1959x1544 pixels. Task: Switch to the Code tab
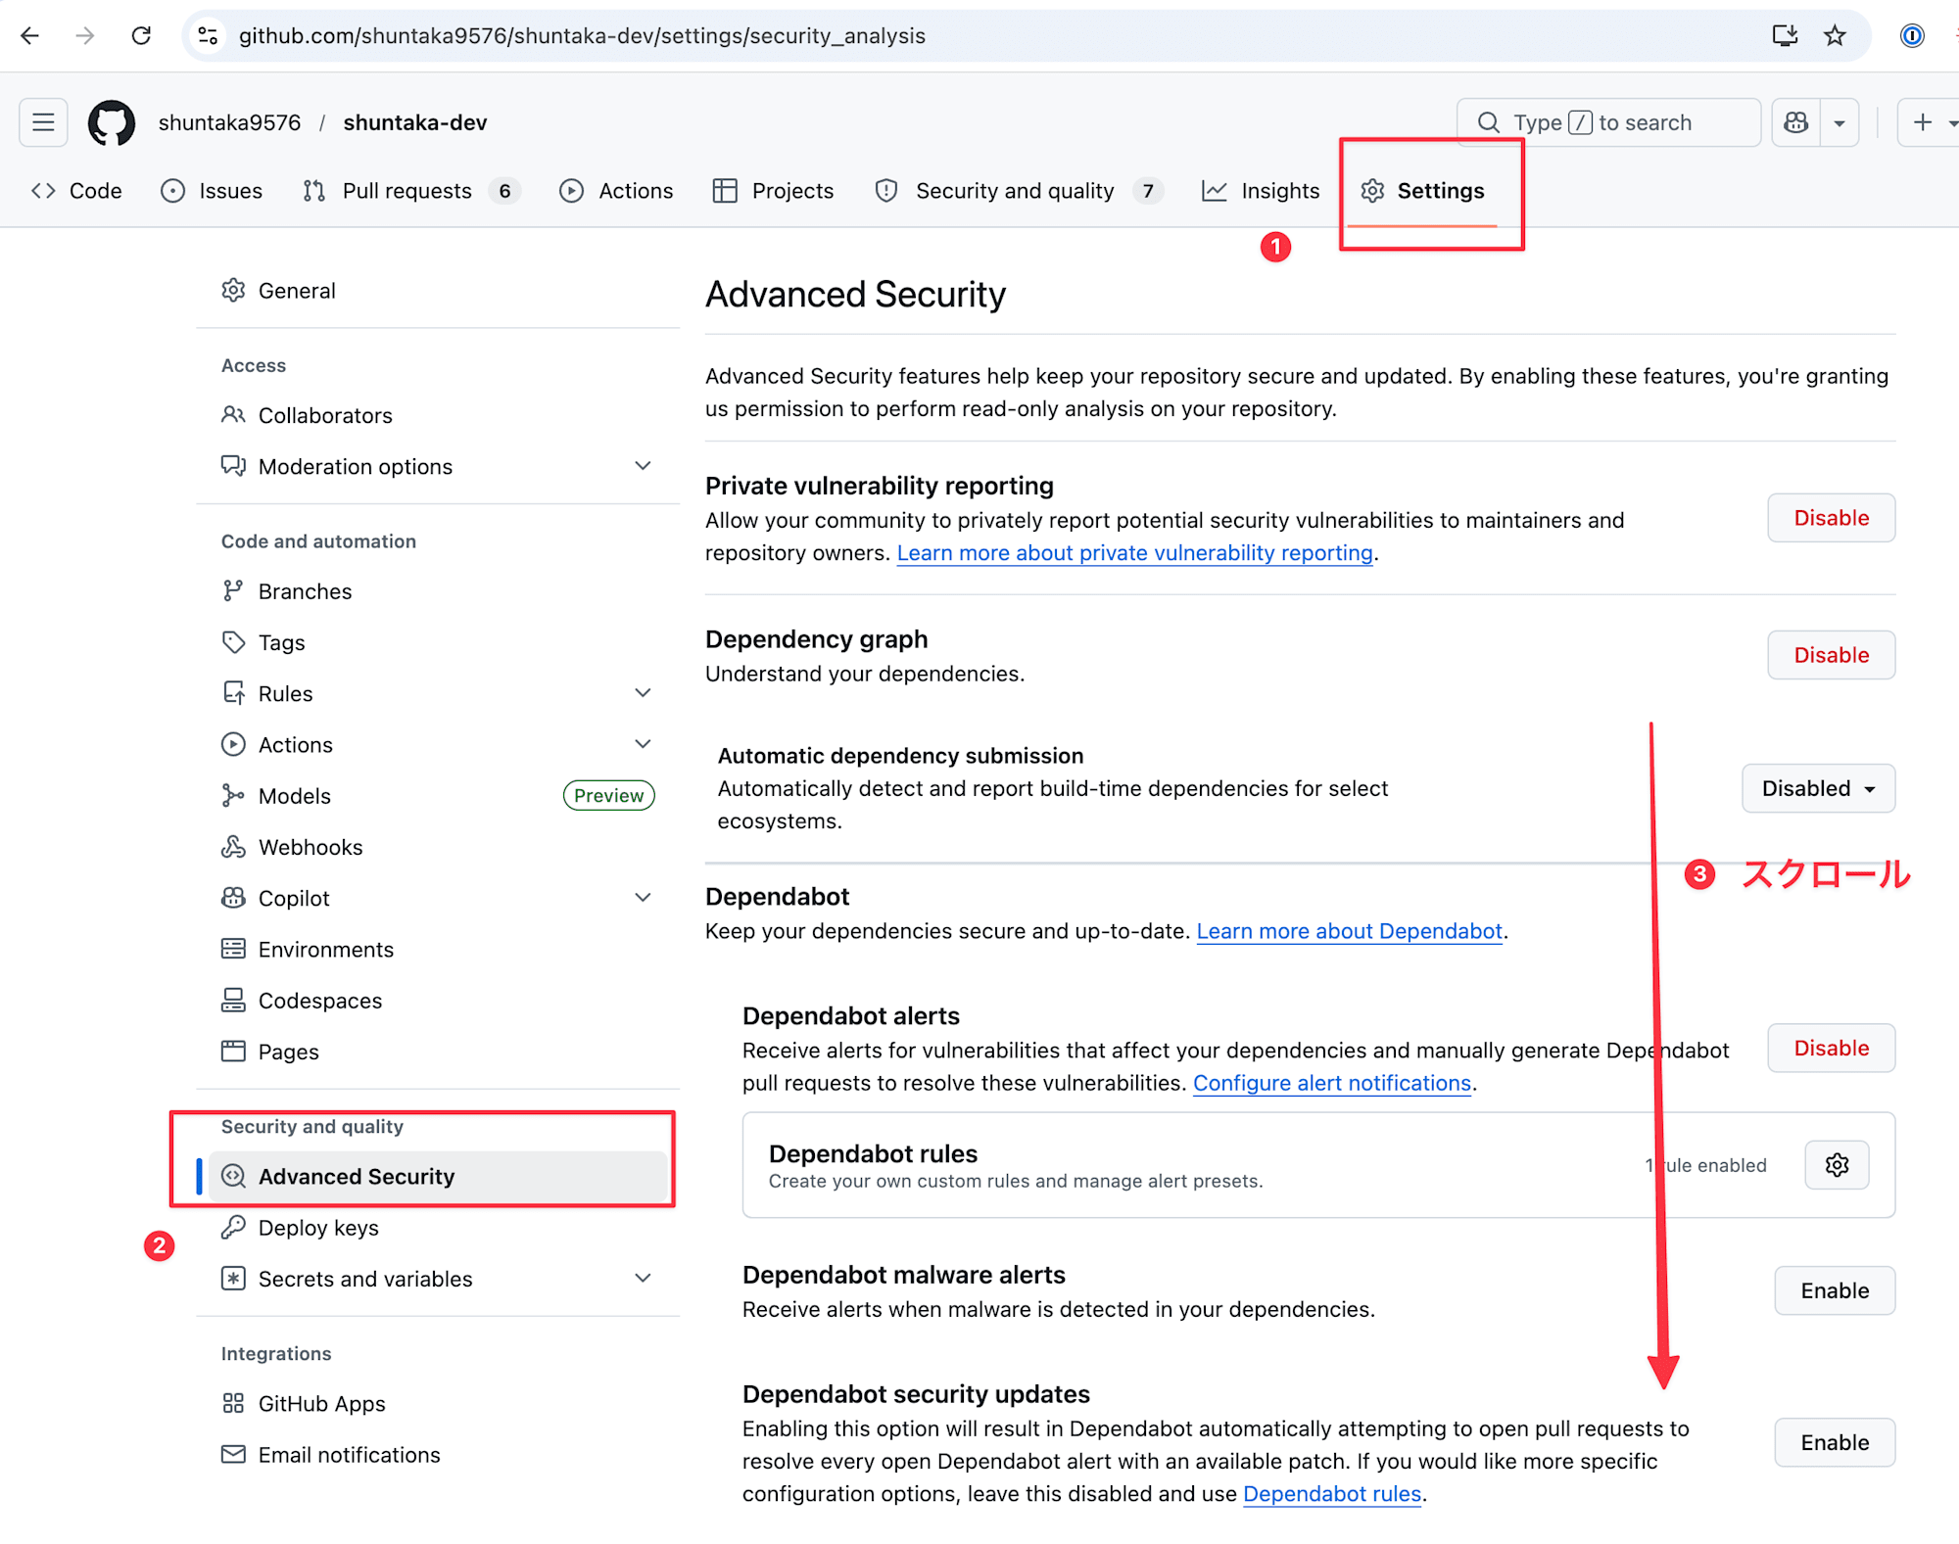(x=76, y=191)
